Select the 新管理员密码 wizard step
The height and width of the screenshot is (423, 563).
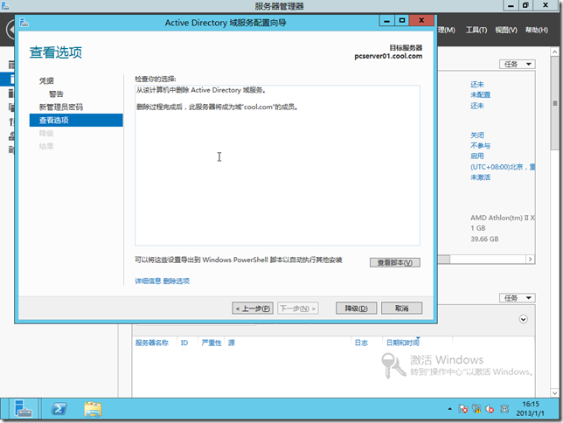(60, 107)
